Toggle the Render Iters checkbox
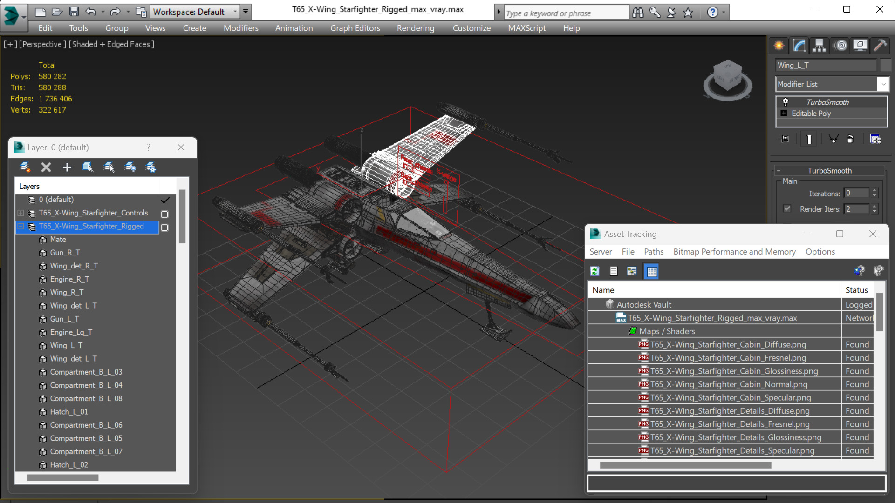Screen dimensions: 895x503 pyautogui.click(x=787, y=208)
